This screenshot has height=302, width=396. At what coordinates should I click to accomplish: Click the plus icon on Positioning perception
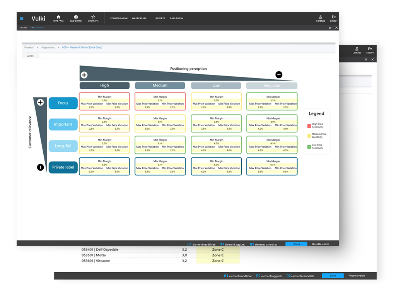pos(84,75)
